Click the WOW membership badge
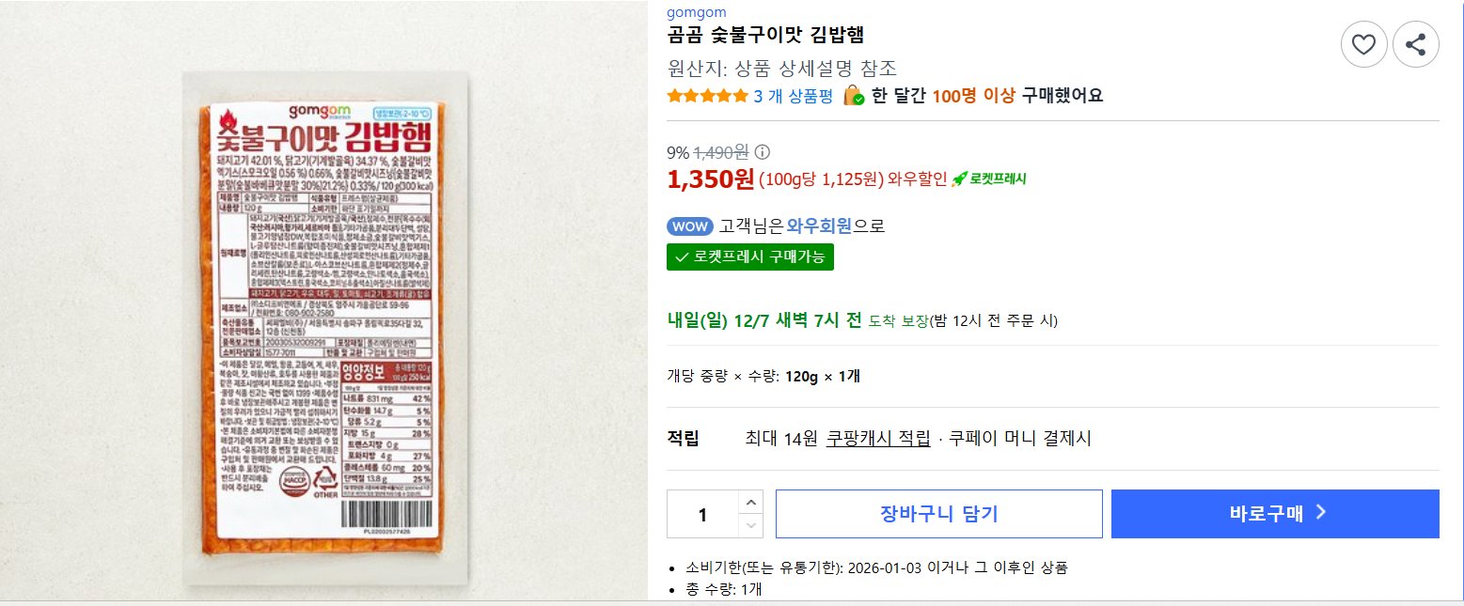 [690, 225]
